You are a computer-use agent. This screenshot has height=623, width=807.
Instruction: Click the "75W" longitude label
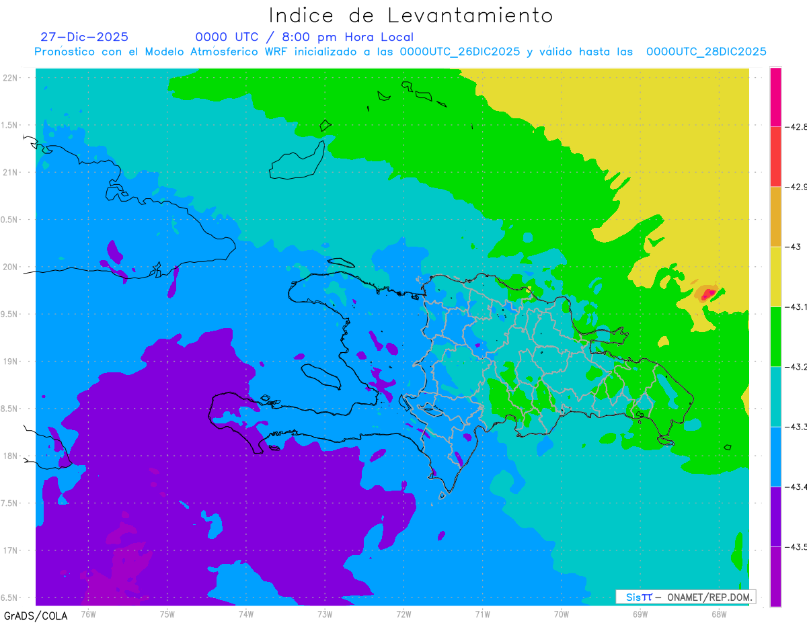click(167, 614)
